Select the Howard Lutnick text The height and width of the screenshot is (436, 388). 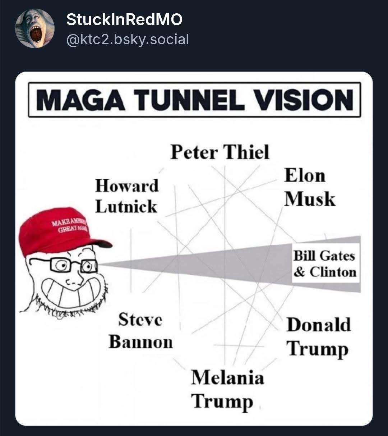(x=126, y=196)
